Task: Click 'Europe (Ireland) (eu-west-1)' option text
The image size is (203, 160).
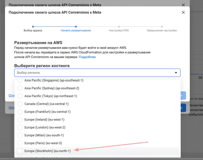Action: (44, 120)
